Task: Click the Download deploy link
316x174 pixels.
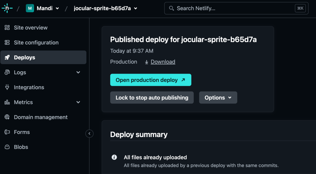Action: (163, 62)
